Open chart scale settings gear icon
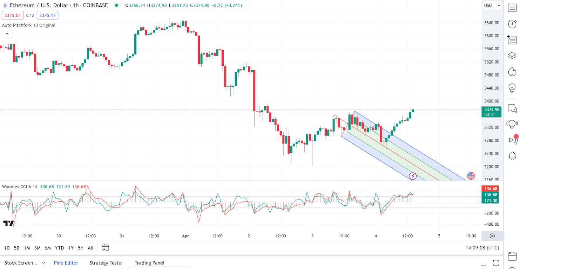This screenshot has width=561, height=269. click(x=492, y=236)
